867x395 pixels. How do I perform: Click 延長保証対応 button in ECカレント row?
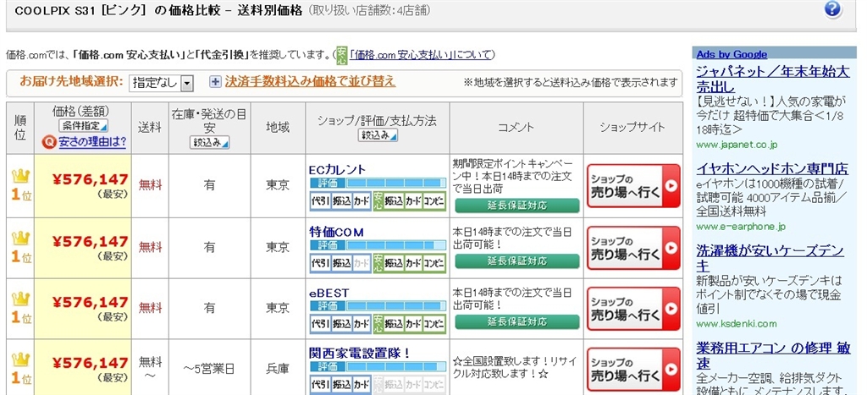pos(517,206)
